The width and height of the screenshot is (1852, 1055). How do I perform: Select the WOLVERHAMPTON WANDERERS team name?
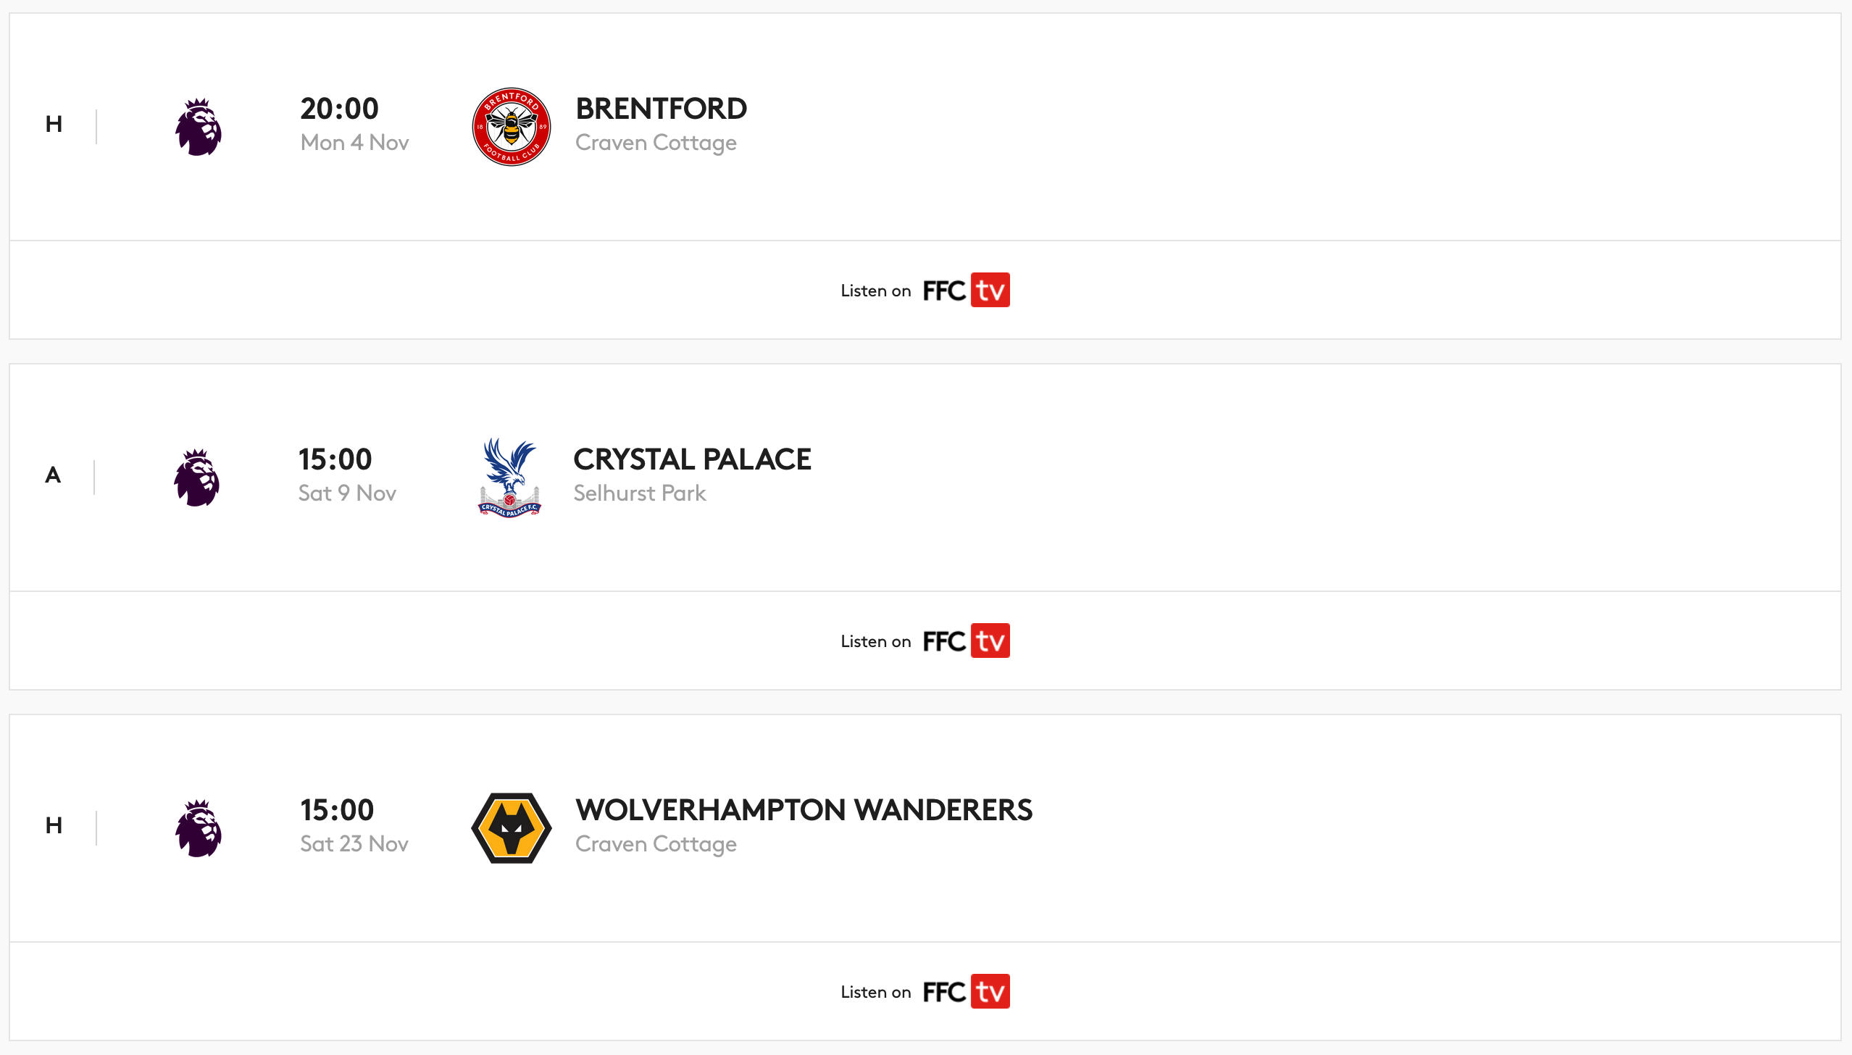pyautogui.click(x=804, y=810)
